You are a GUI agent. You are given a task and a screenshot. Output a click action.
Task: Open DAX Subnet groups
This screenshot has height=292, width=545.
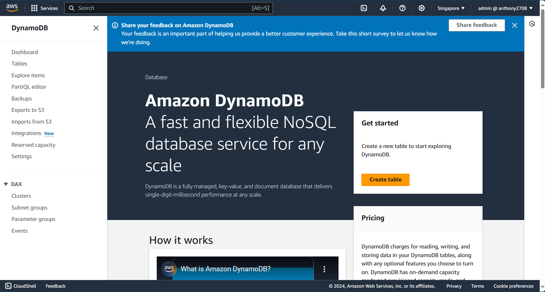click(29, 208)
